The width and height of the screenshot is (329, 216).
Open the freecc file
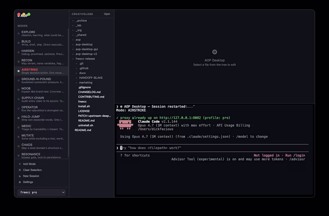(92, 102)
